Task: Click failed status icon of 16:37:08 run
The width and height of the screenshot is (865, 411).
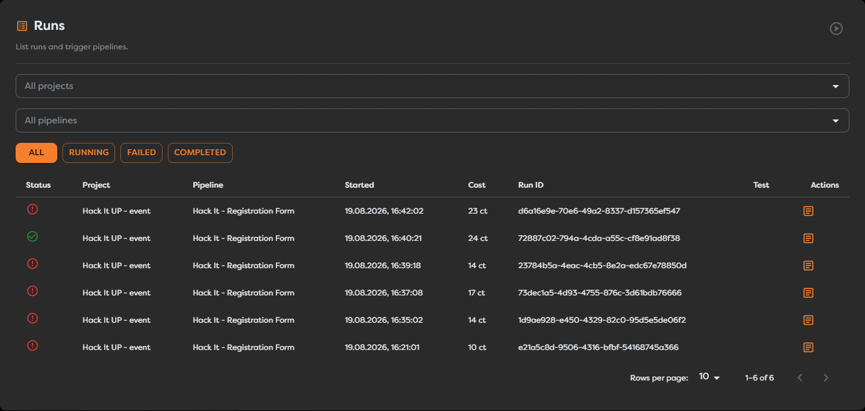Action: pyautogui.click(x=33, y=291)
